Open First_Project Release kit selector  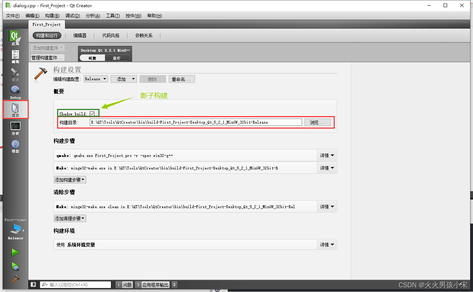(x=15, y=230)
